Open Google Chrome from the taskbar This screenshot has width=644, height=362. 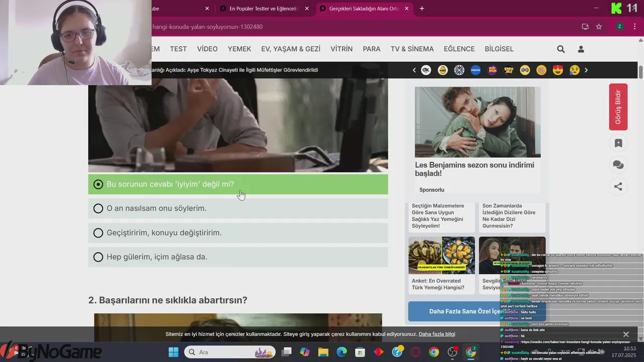pos(434,352)
